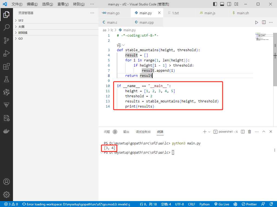Change language mode via Python status item
277x207 pixels.
point(205,204)
